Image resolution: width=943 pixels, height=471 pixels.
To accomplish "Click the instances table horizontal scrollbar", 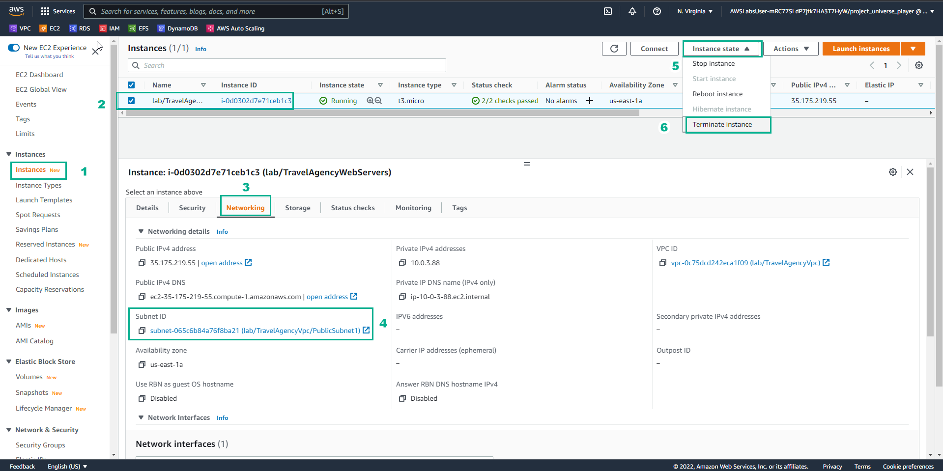I will pyautogui.click(x=383, y=113).
